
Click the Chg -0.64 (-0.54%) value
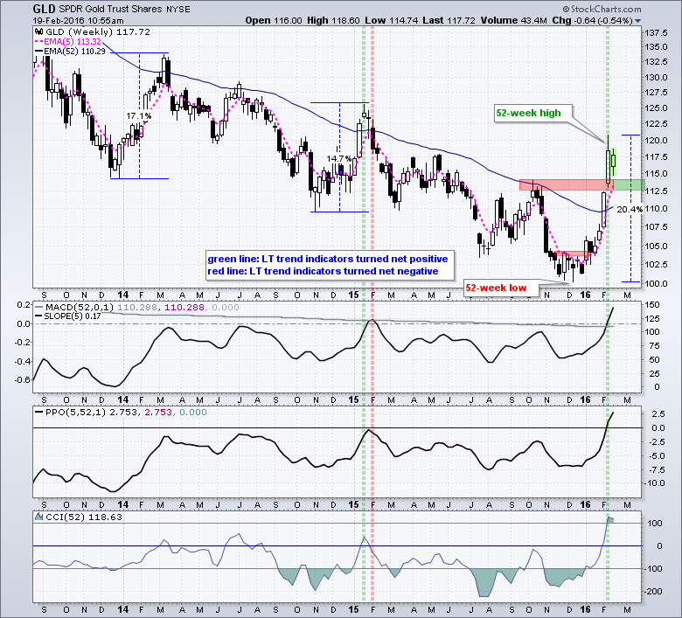(x=593, y=20)
